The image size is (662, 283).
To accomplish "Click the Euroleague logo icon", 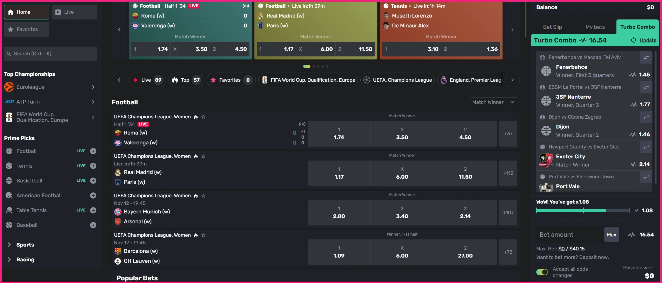I will click(x=9, y=87).
